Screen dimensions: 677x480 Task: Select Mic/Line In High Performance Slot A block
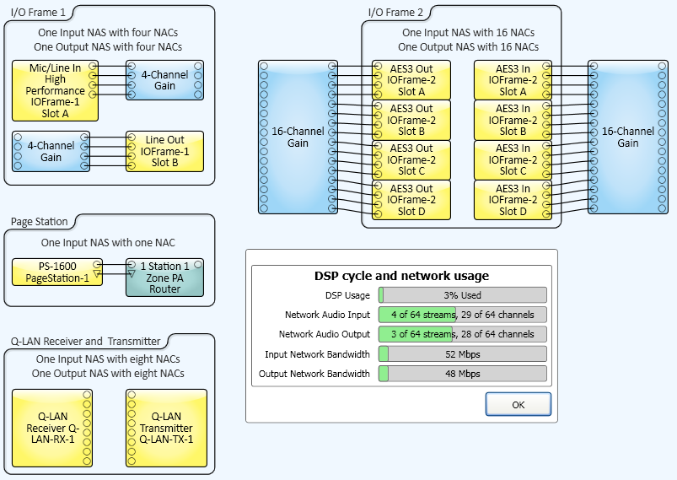55,91
